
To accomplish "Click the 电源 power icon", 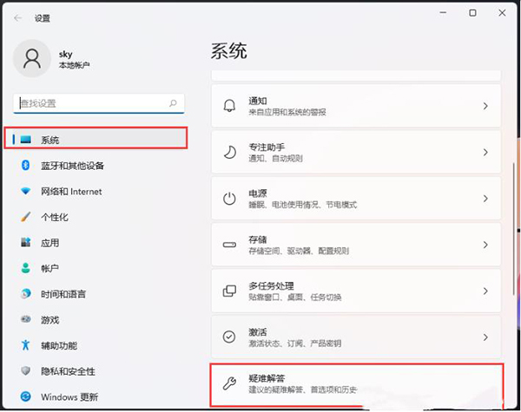I will pyautogui.click(x=229, y=199).
